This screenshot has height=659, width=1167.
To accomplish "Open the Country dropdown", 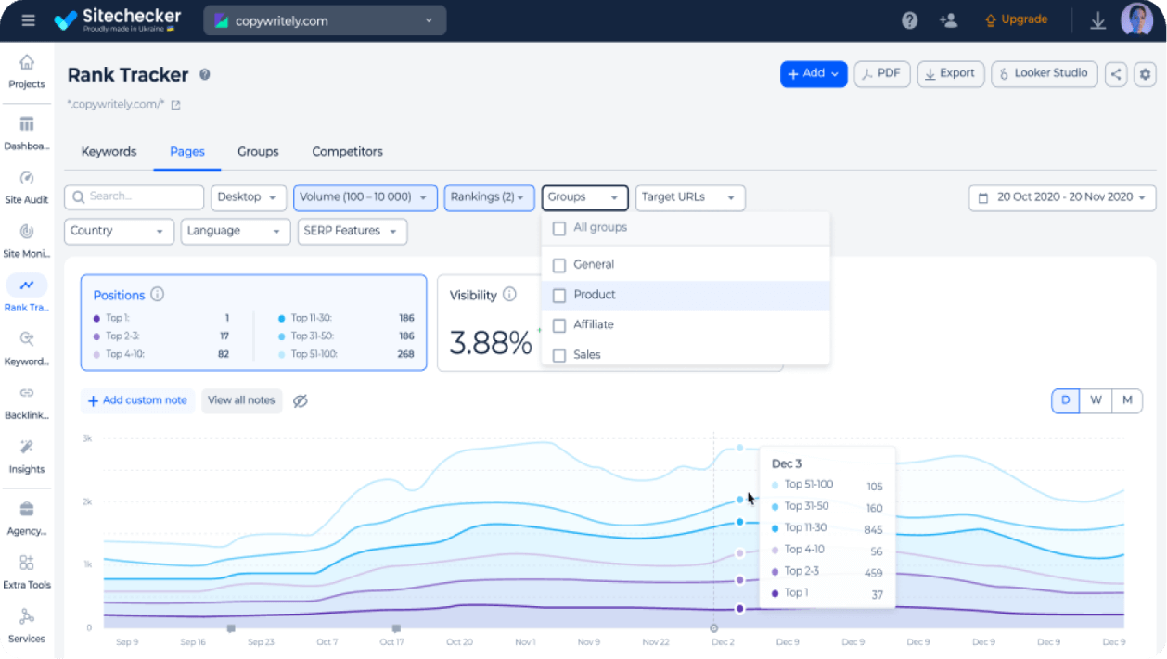I will (x=119, y=231).
